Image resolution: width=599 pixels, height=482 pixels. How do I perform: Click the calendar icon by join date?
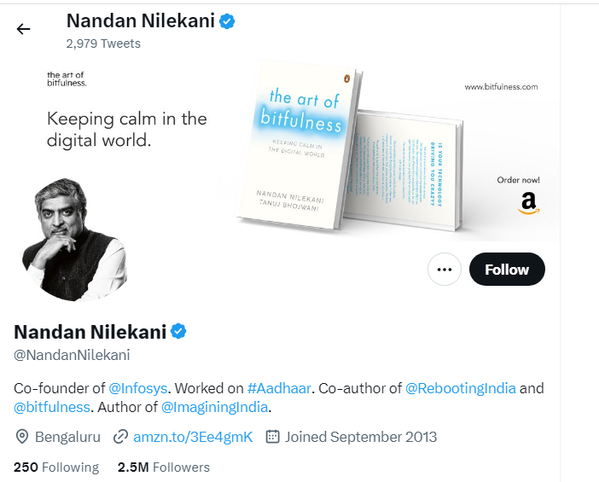coord(273,437)
